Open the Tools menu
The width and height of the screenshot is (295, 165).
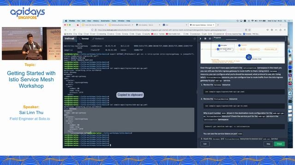[x=114, y=21]
